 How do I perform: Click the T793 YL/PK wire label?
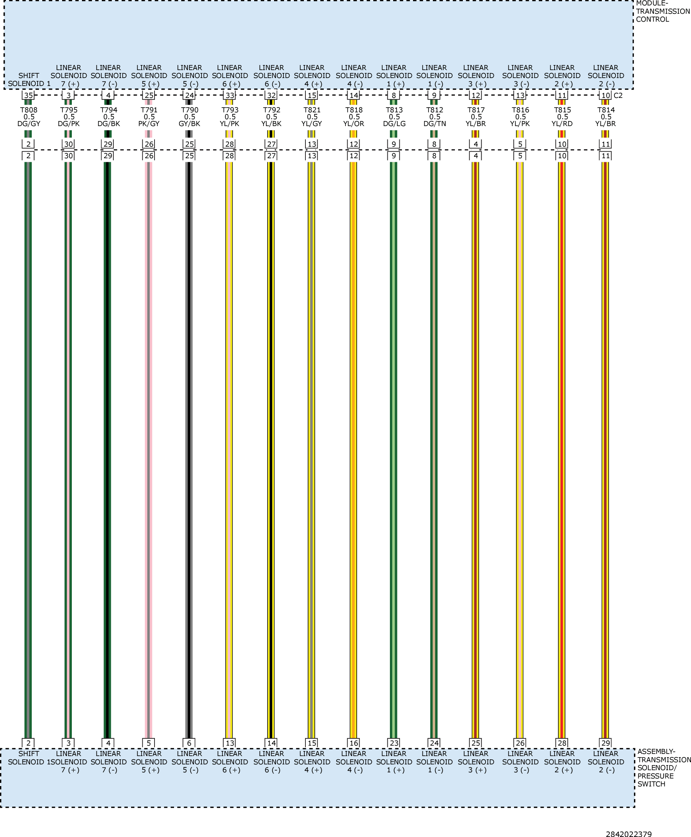[x=230, y=117]
